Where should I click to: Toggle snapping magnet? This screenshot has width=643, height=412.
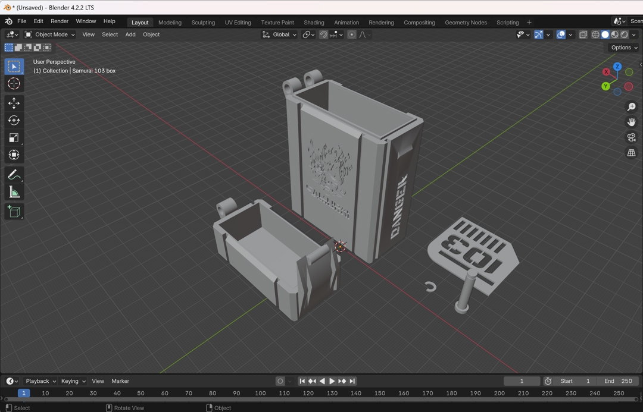click(323, 34)
